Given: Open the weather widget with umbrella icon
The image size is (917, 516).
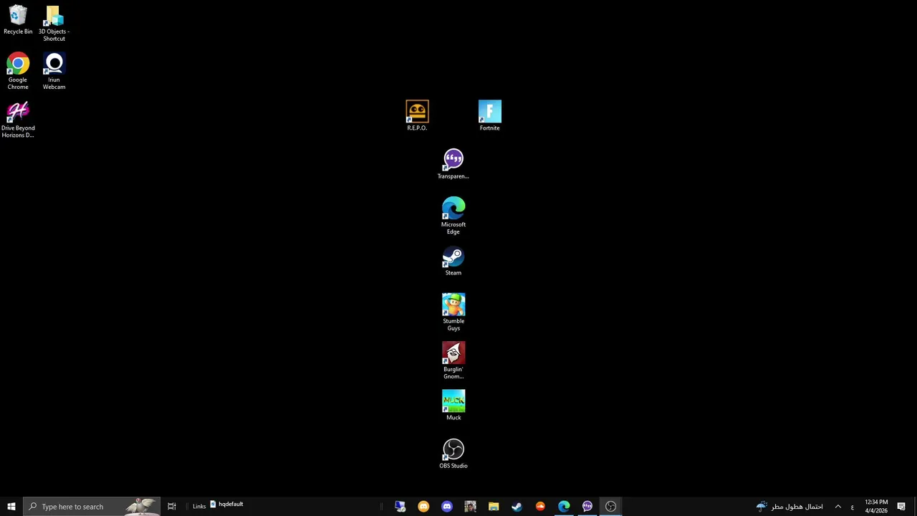Looking at the screenshot, I should [x=789, y=507].
